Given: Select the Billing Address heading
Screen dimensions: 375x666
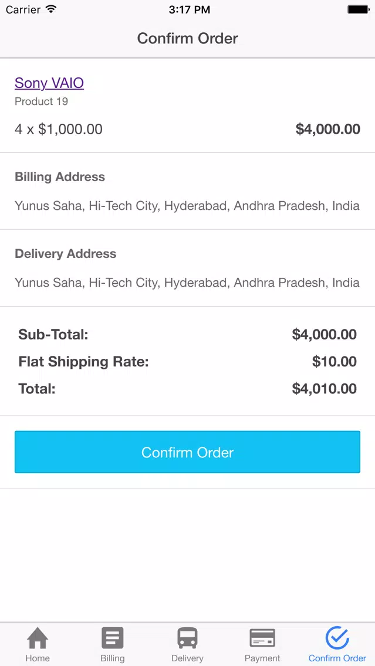Looking at the screenshot, I should [x=60, y=176].
